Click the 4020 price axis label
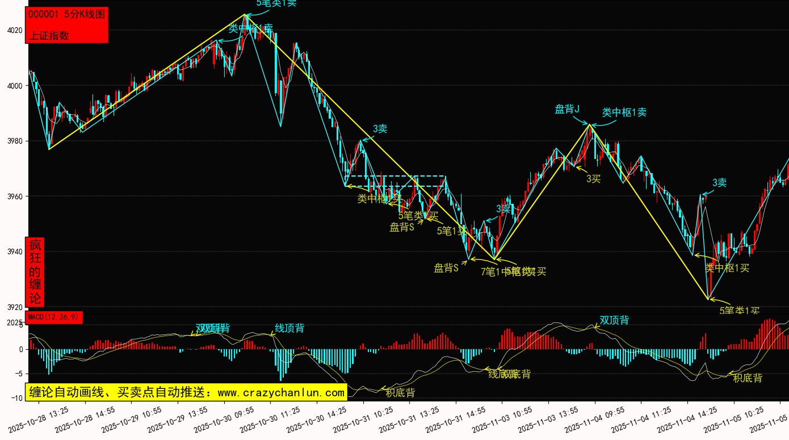The height and width of the screenshot is (440, 789). pyautogui.click(x=14, y=31)
